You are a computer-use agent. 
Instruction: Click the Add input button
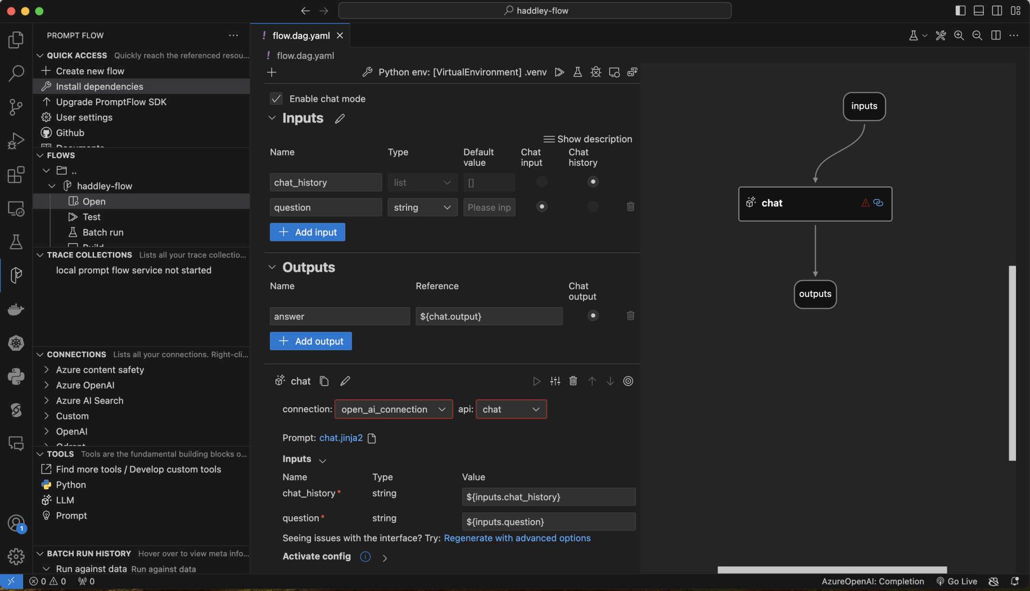tap(307, 232)
